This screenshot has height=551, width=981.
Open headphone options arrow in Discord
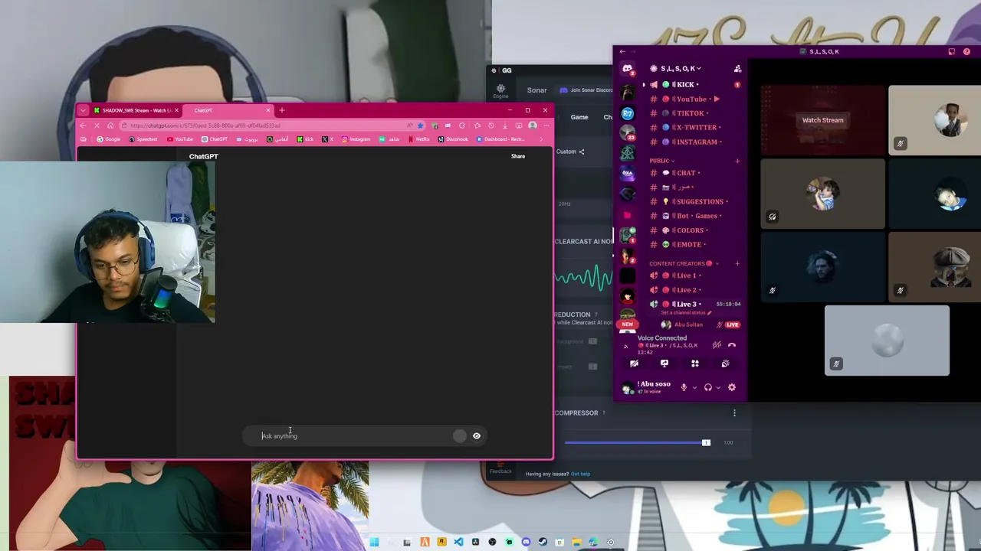[x=719, y=387]
